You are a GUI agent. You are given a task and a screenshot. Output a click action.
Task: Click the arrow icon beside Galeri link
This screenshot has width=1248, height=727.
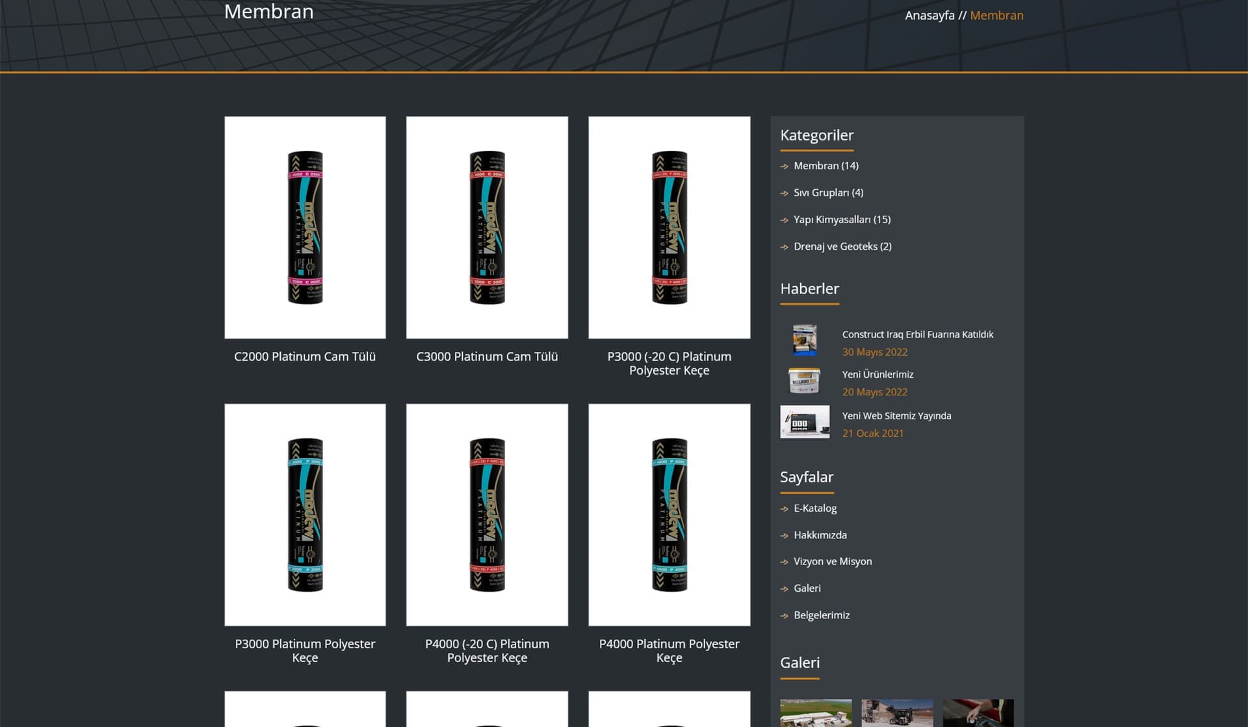pos(785,589)
